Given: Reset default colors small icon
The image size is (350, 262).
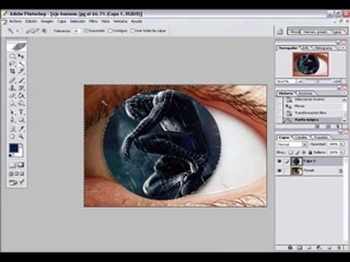Looking at the screenshot, I should (x=10, y=155).
